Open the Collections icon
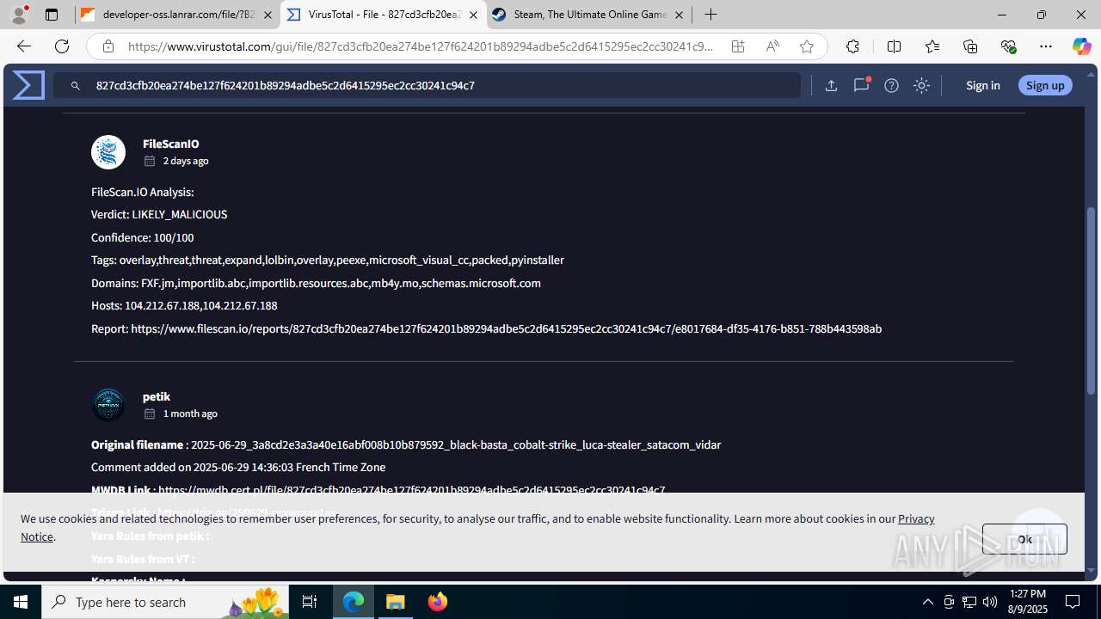 (970, 46)
